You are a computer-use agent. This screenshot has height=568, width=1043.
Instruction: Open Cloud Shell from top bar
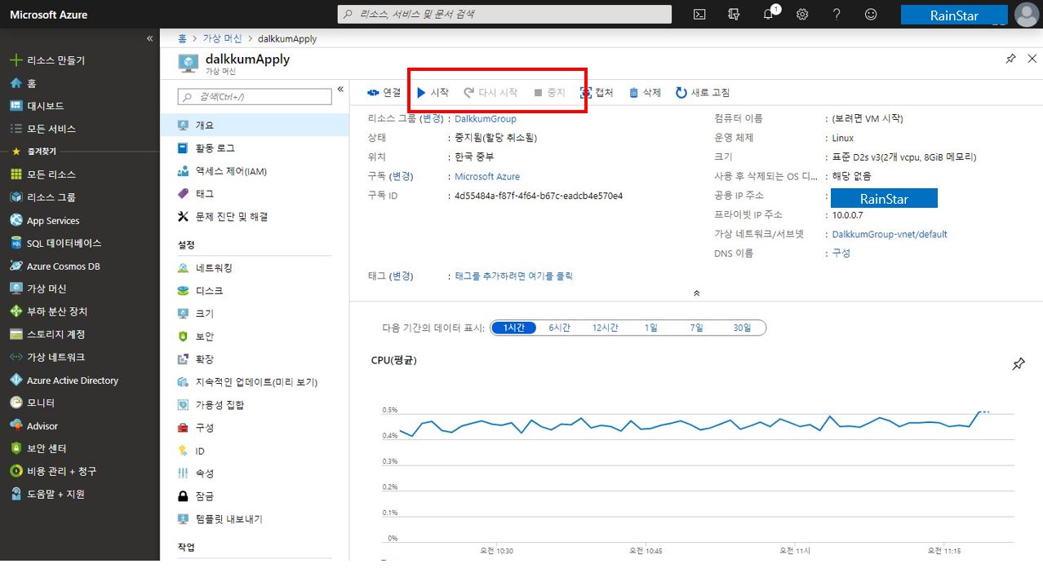pos(699,15)
